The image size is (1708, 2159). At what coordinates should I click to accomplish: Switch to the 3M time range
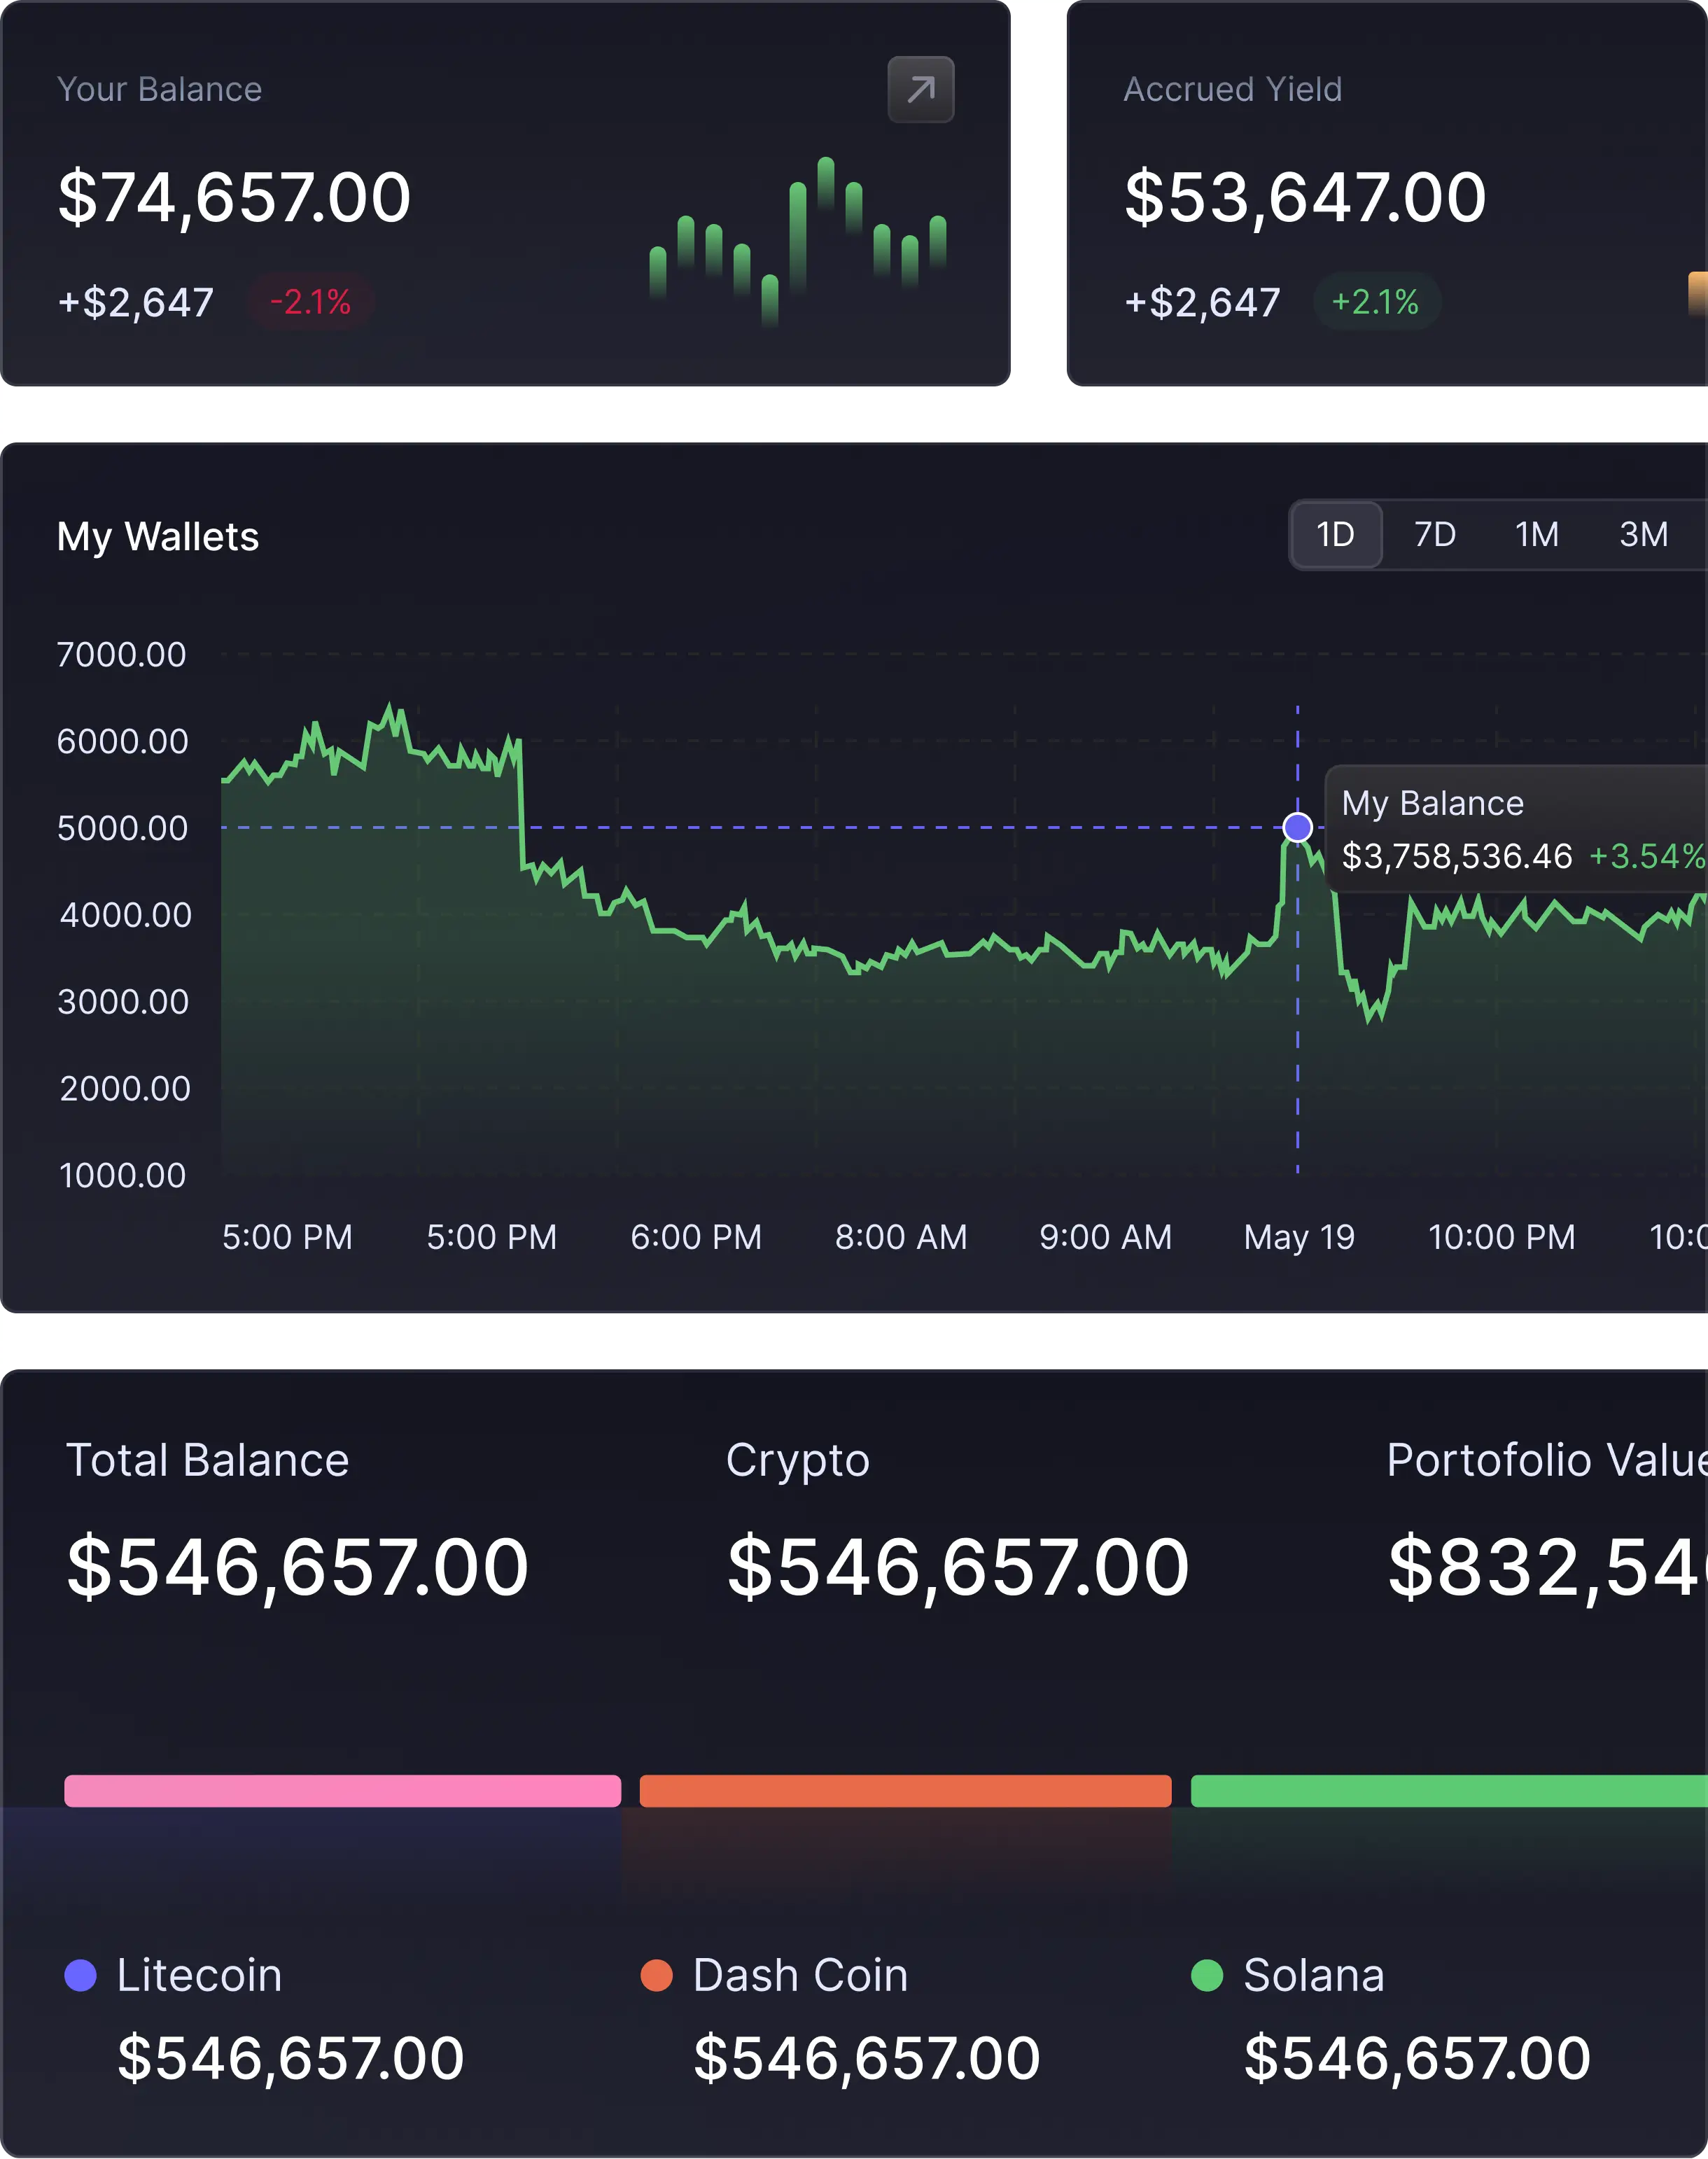[1643, 534]
